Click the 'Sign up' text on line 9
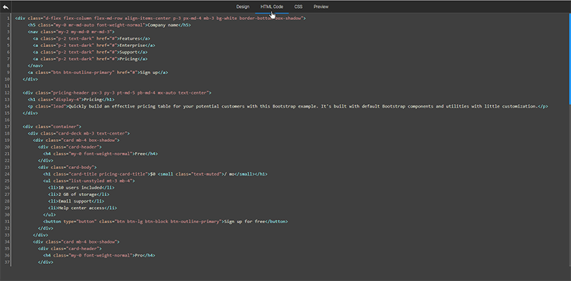The height and width of the screenshot is (281, 571). (150, 73)
